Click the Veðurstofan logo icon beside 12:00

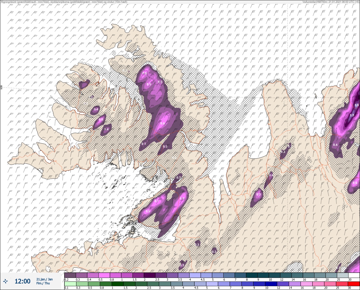coord(5,281)
